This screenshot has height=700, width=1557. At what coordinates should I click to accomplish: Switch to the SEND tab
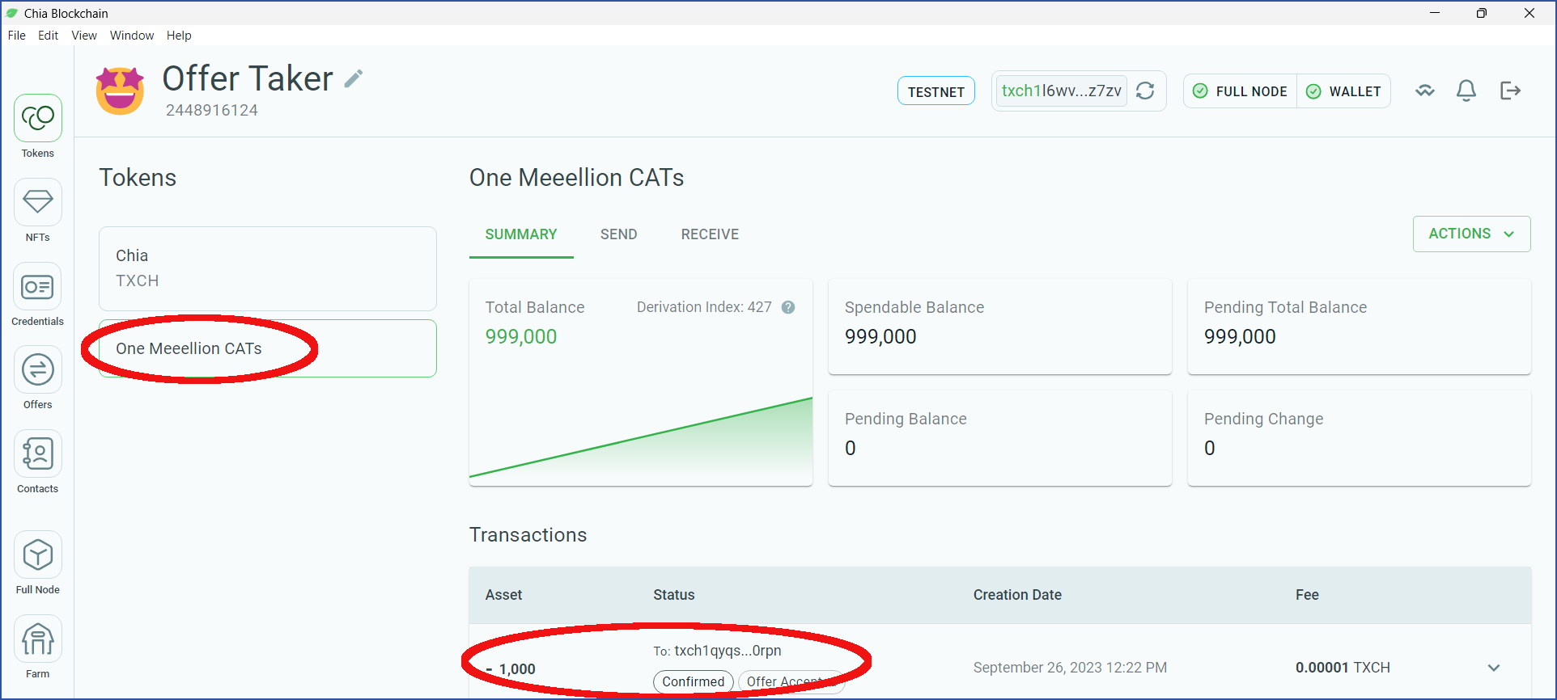(619, 234)
